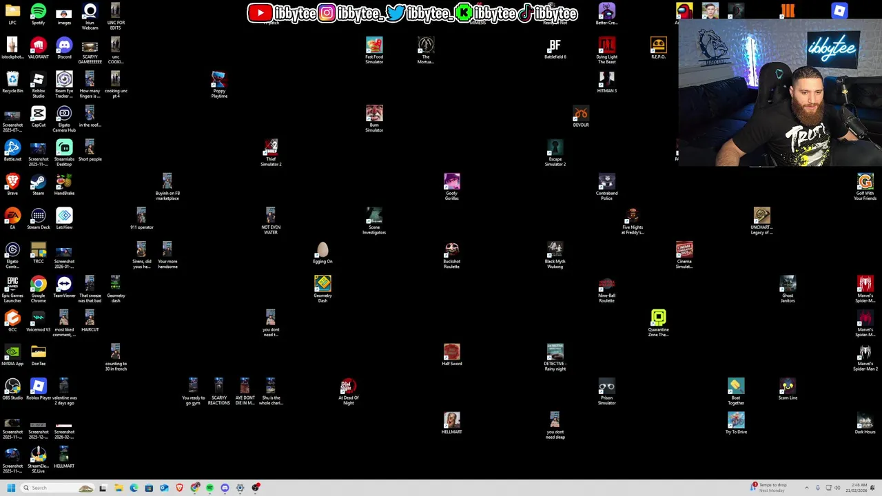
Task: Open Epic Games Launcher shortcut
Action: tap(12, 289)
